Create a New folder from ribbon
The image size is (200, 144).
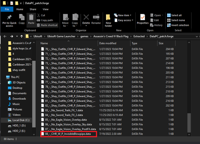pyautogui.click(x=108, y=20)
